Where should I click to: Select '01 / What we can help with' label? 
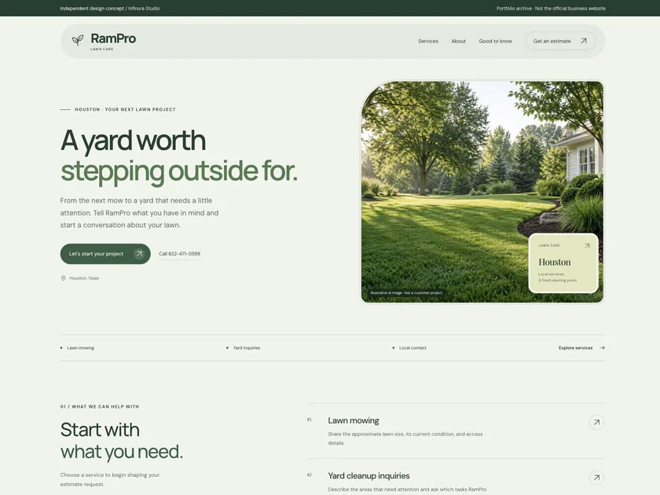100,407
